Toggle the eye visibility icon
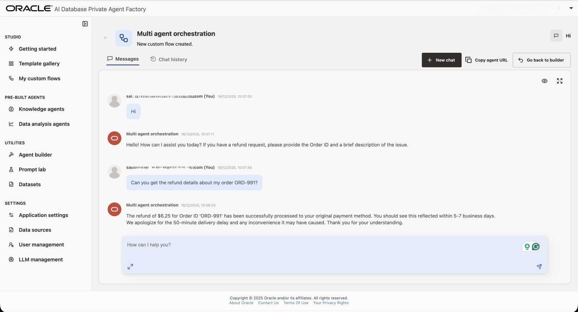The width and height of the screenshot is (578, 312). (544, 81)
